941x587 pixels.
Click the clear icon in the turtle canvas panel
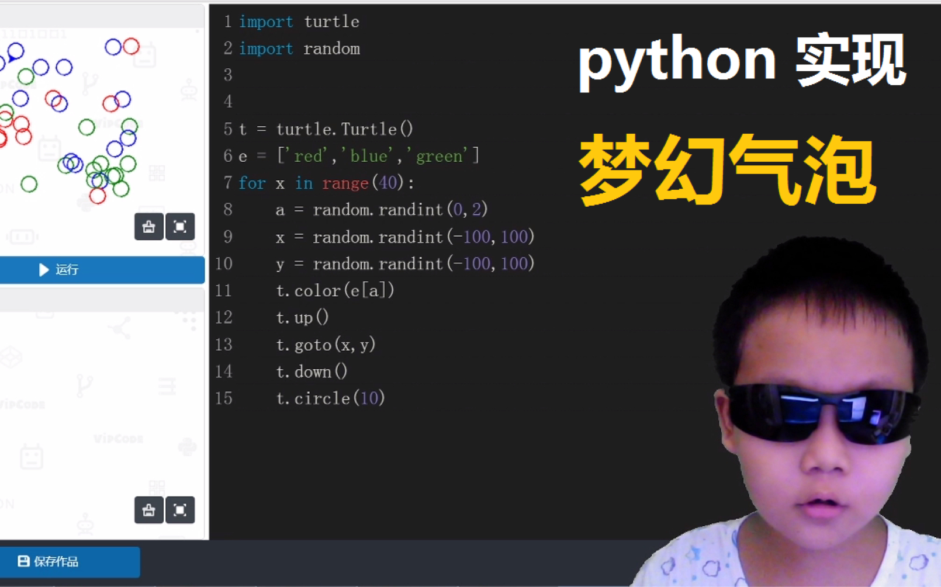click(x=148, y=227)
